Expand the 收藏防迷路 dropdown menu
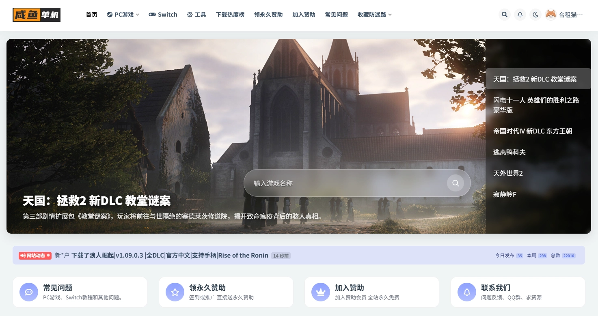The image size is (598, 316). 374,15
